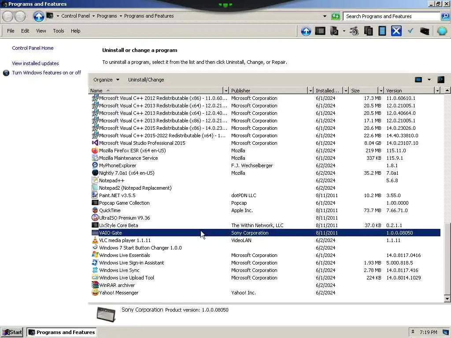Sort by the Publisher column header
The image size is (451, 338).
coord(268,91)
